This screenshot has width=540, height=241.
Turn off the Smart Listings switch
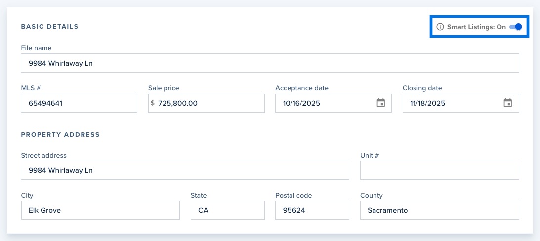click(515, 27)
